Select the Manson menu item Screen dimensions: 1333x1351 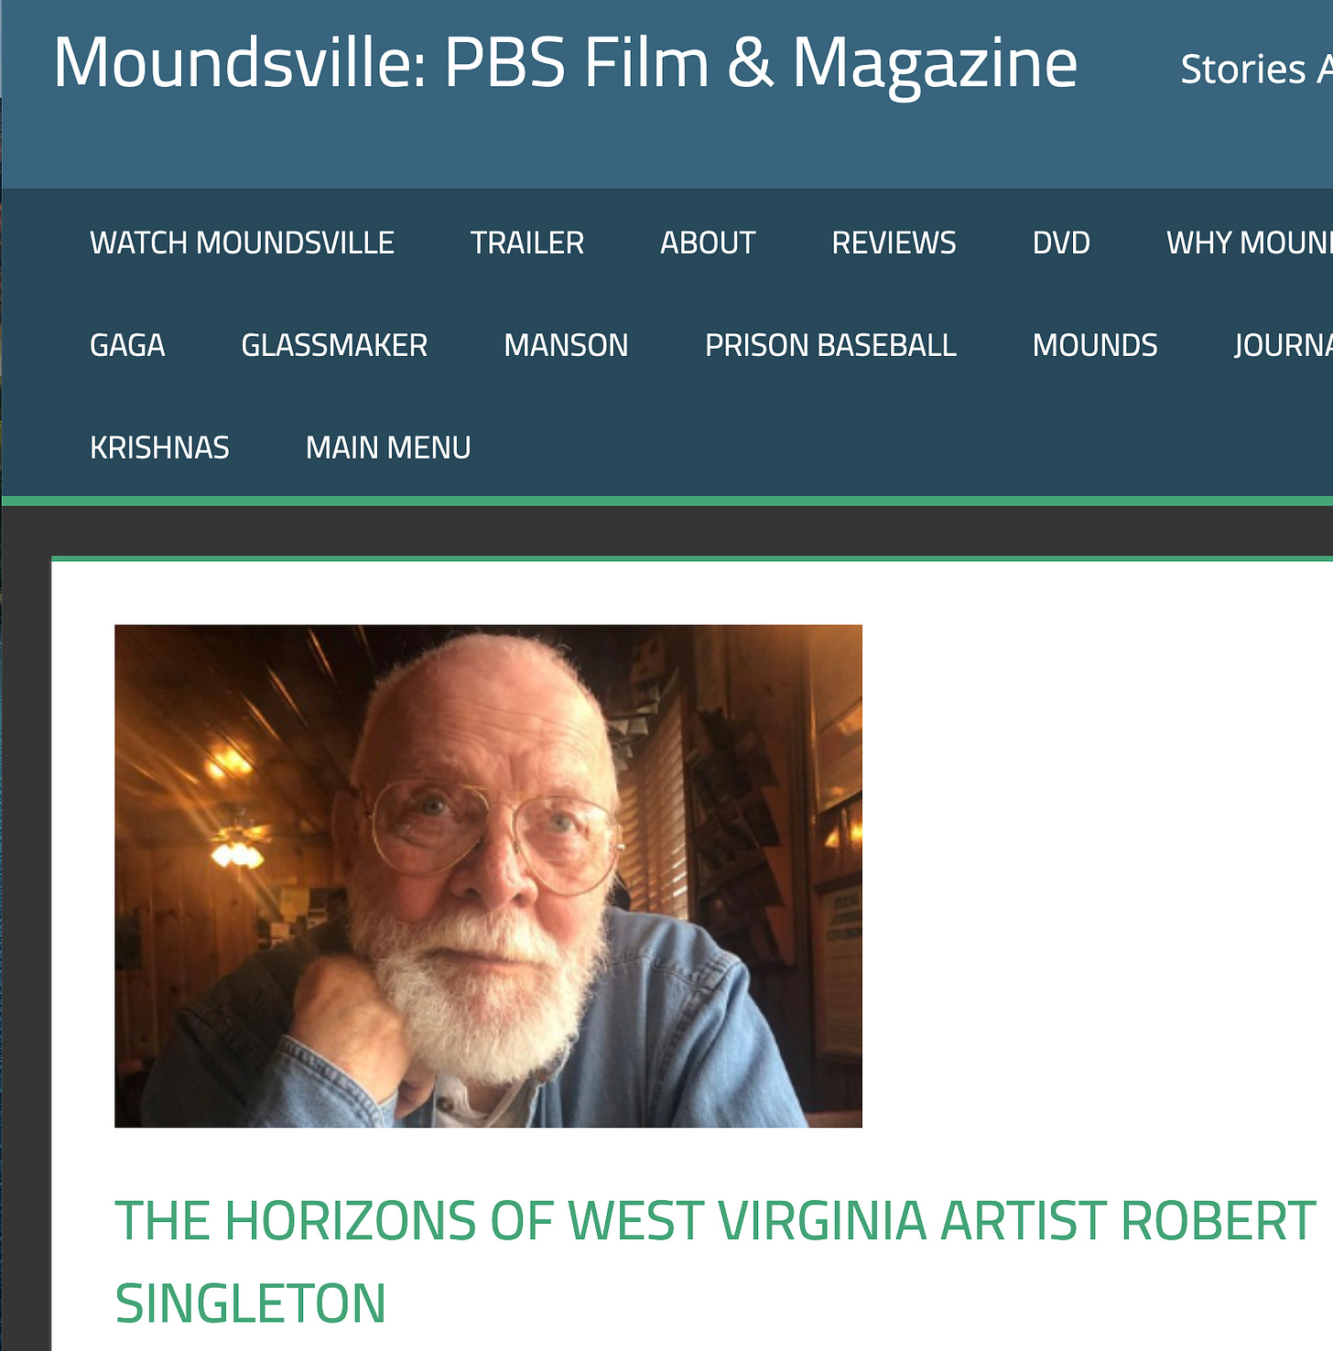[x=566, y=345]
